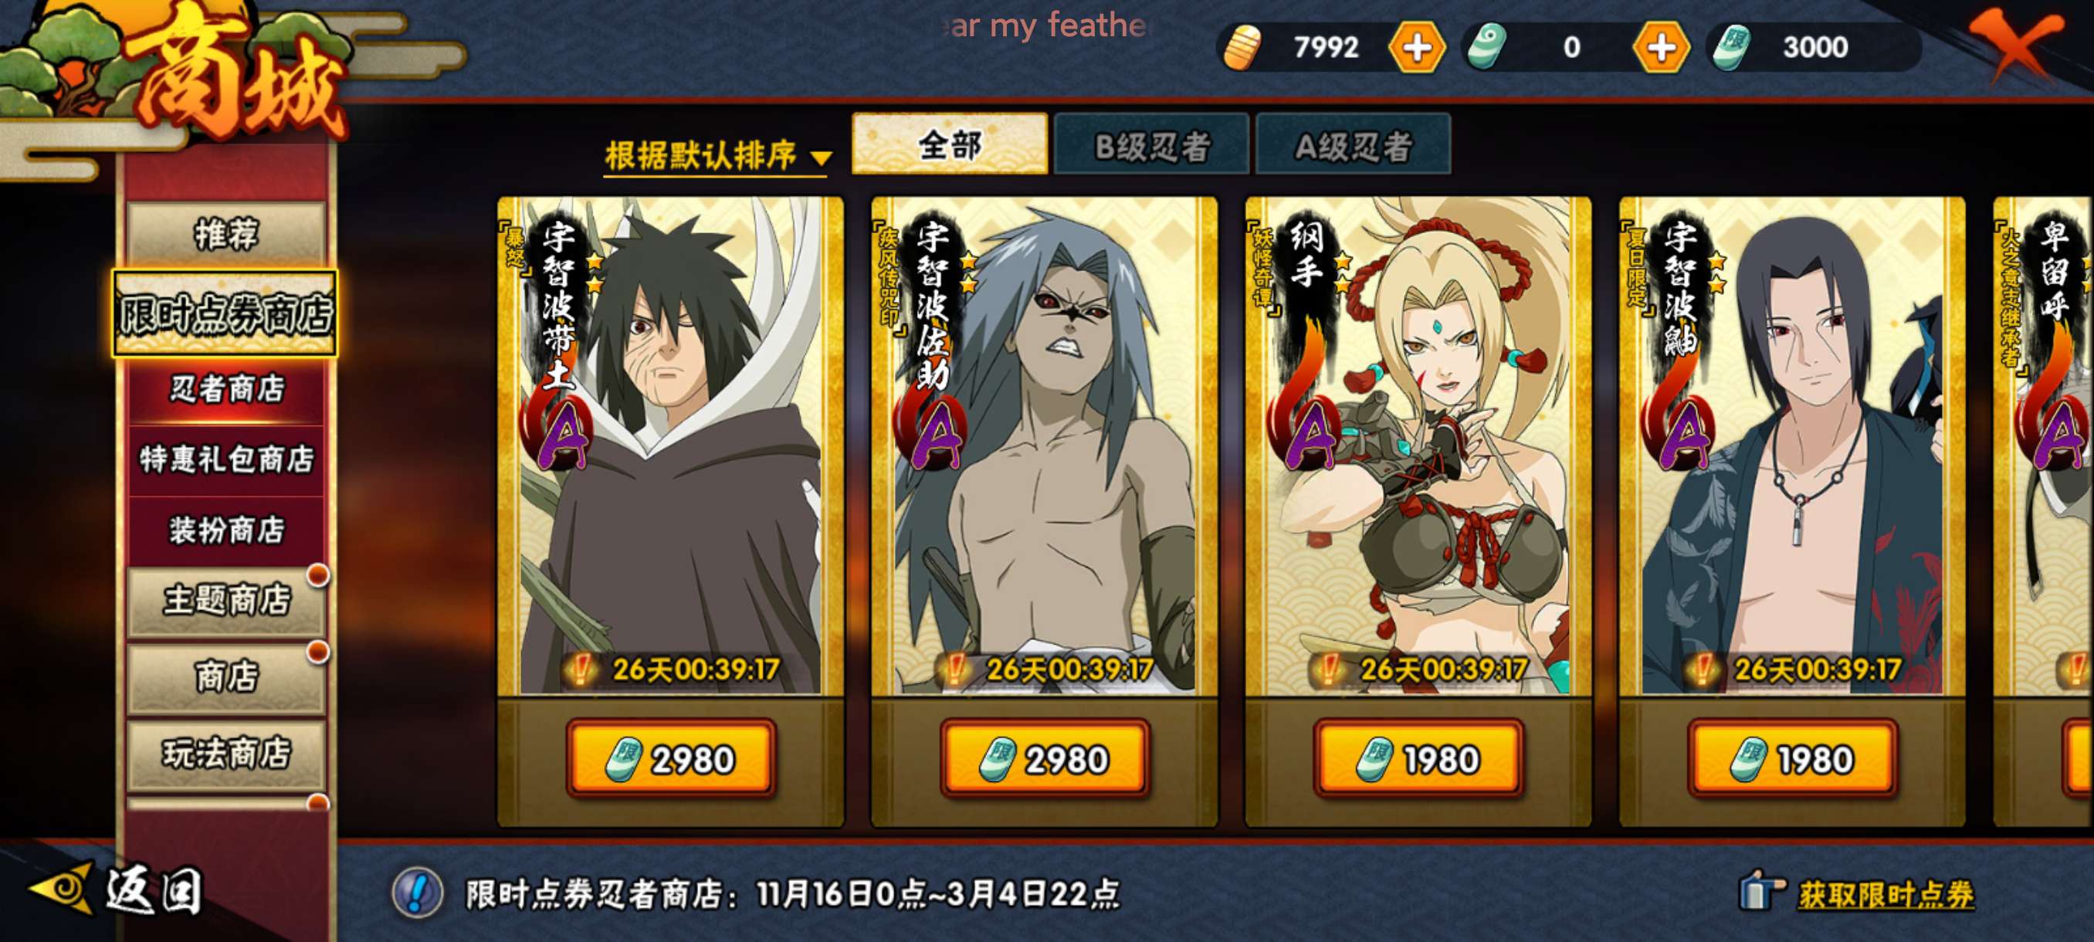Follow the 获取限时点券 link
Screen dimensions: 2094x942
pyautogui.click(x=1885, y=895)
